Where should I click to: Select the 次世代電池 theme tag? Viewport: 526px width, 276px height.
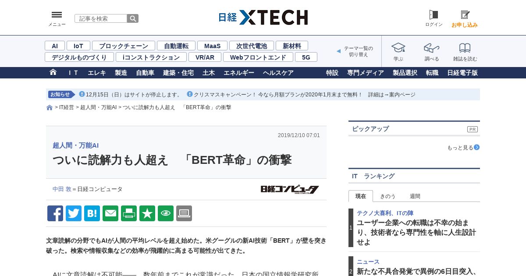[x=252, y=46]
